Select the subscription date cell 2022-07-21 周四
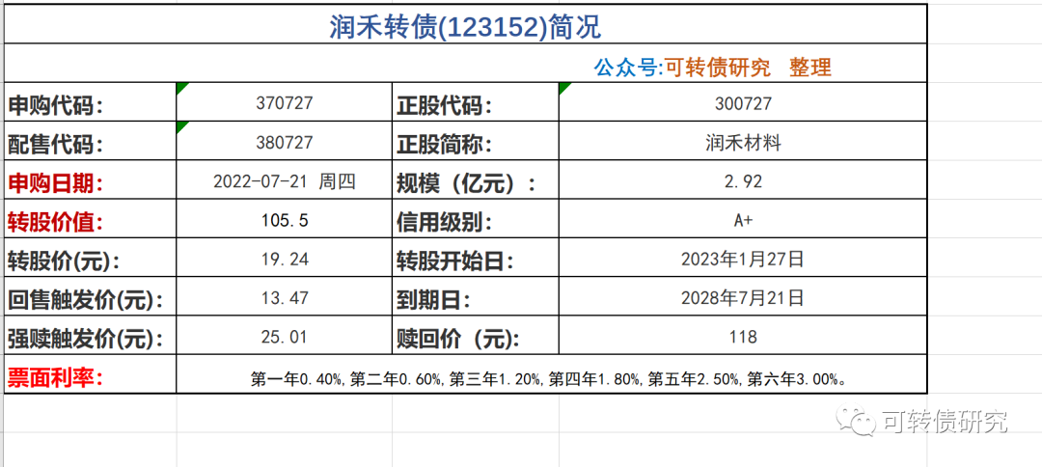The height and width of the screenshot is (467, 1042). click(285, 181)
